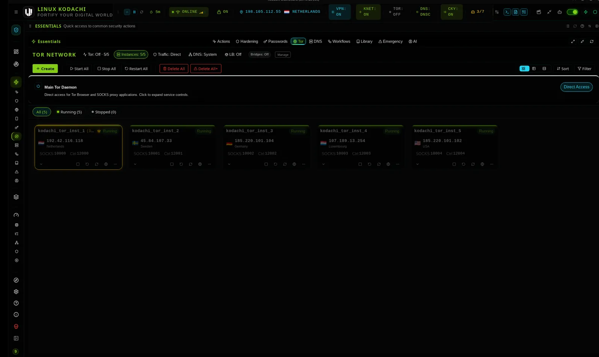Open the dashboard grid icon in sidebar

tap(16, 52)
